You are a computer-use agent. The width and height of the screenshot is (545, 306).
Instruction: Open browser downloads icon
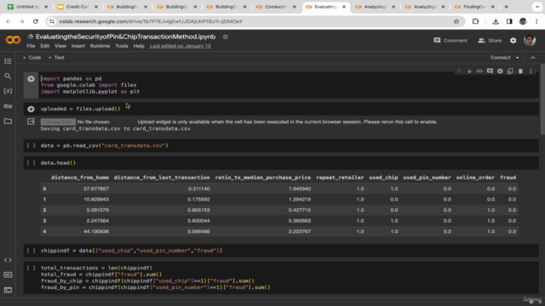496,21
